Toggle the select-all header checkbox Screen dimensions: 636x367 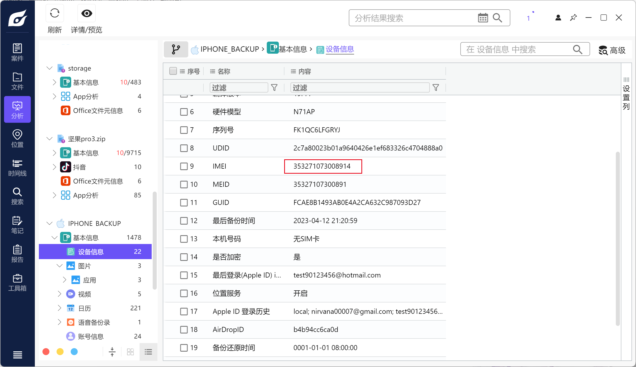[x=173, y=71]
